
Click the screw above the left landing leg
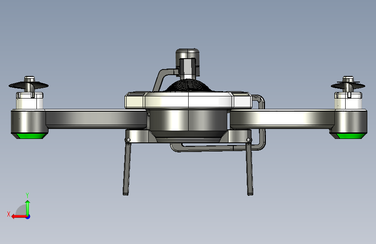click(128, 140)
